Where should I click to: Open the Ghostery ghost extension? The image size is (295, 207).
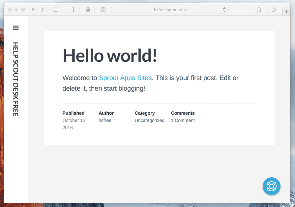tap(88, 10)
